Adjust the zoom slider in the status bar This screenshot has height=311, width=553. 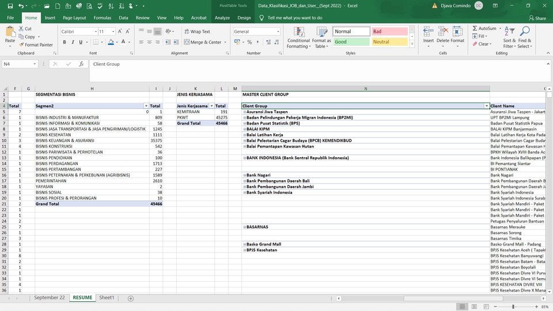(x=513, y=307)
